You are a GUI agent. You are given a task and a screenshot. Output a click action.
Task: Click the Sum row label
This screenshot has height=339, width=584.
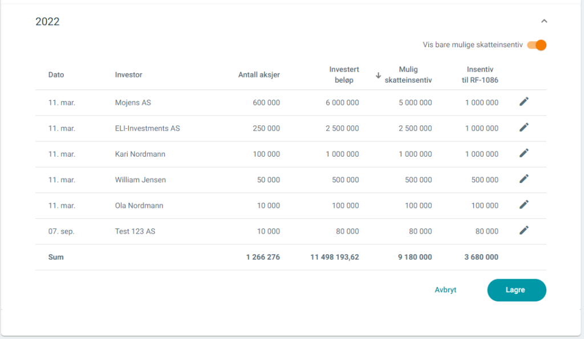[x=56, y=257]
